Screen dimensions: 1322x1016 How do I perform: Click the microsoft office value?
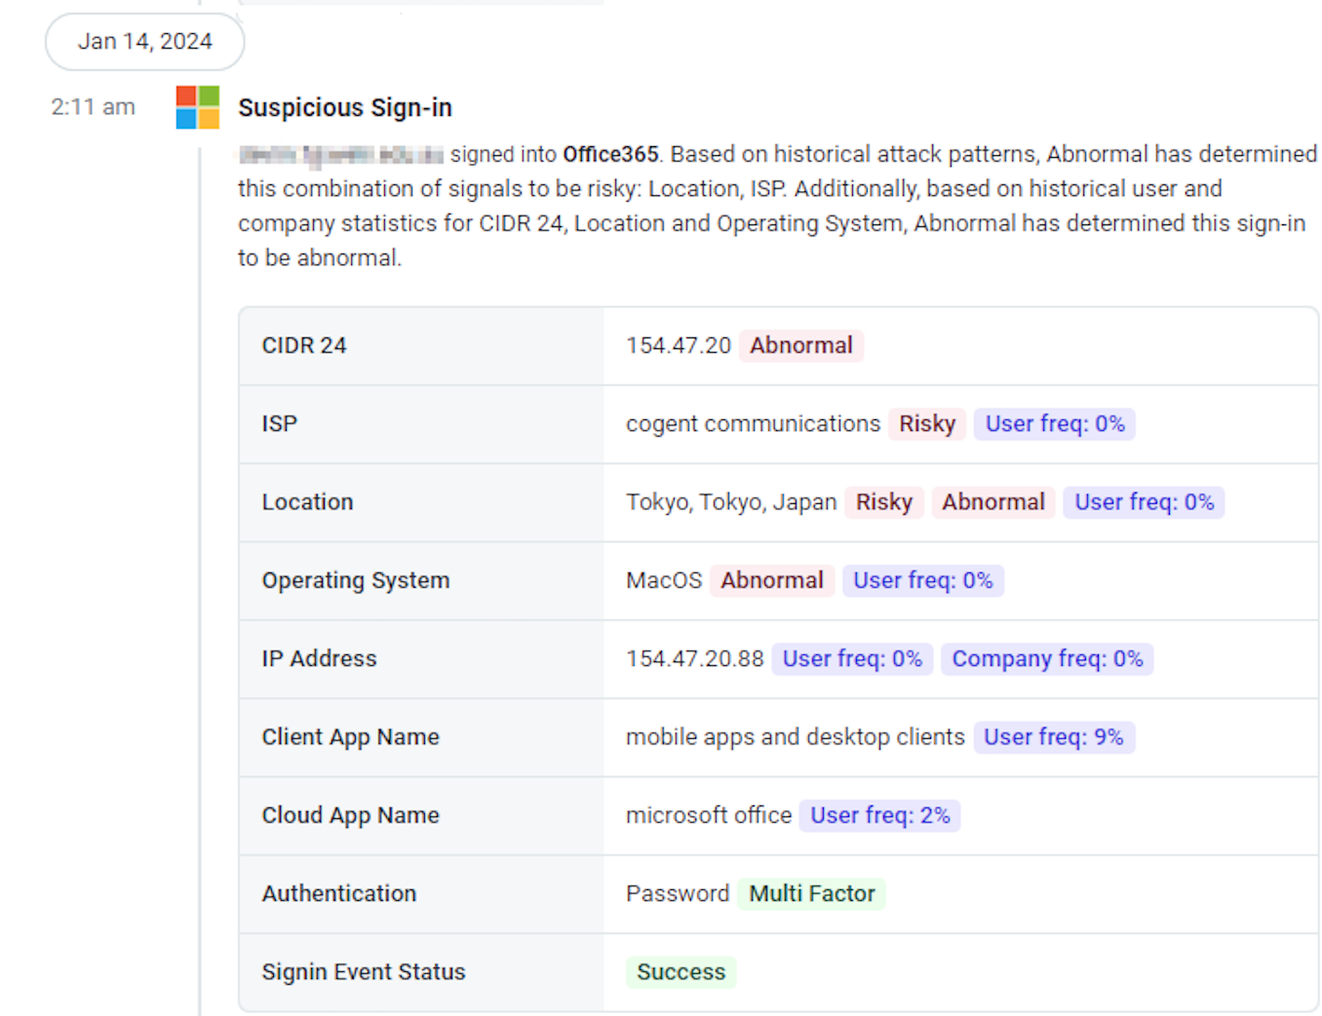point(709,815)
